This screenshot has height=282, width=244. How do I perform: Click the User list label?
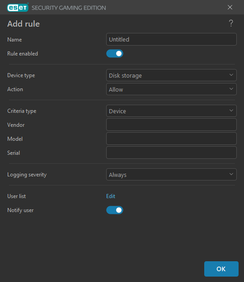click(x=16, y=196)
